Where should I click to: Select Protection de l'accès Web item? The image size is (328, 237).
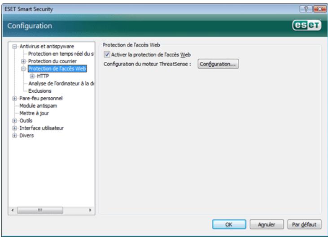tap(57, 69)
